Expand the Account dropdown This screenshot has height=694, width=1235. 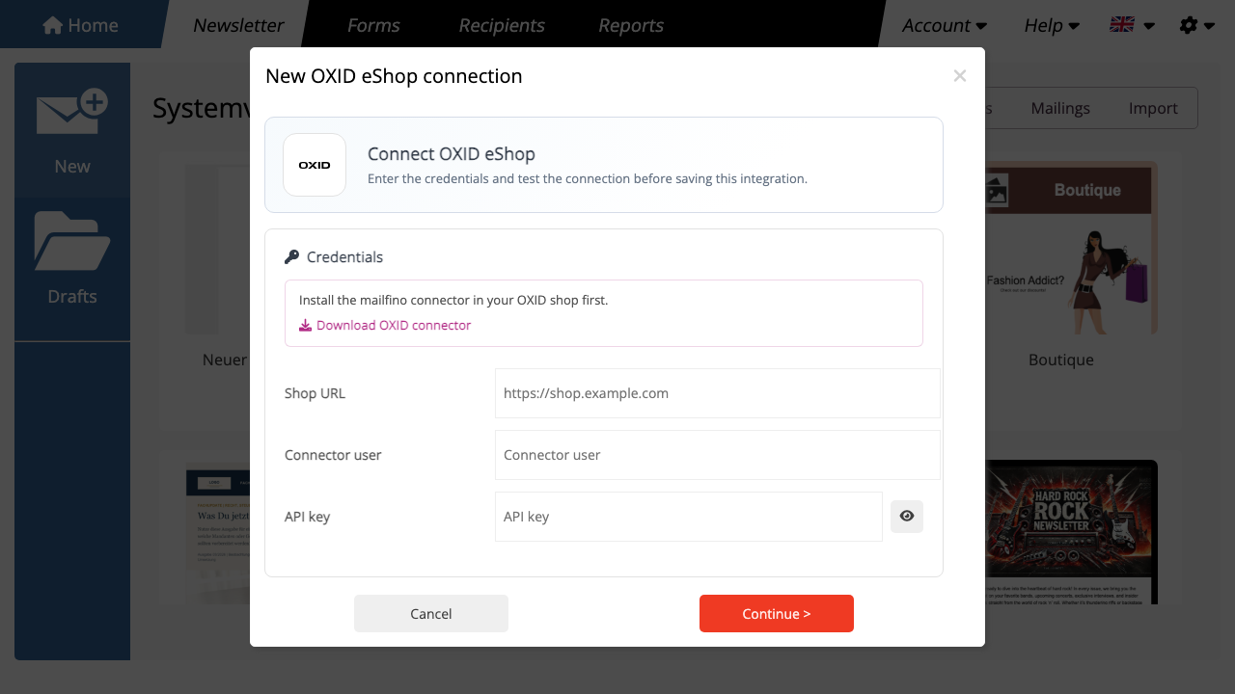pyautogui.click(x=945, y=25)
